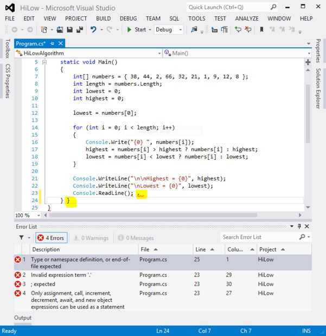The width and height of the screenshot is (326, 336).
Task: Click the scroll right arrow on the horizontal scrollbar
Action: [300, 215]
